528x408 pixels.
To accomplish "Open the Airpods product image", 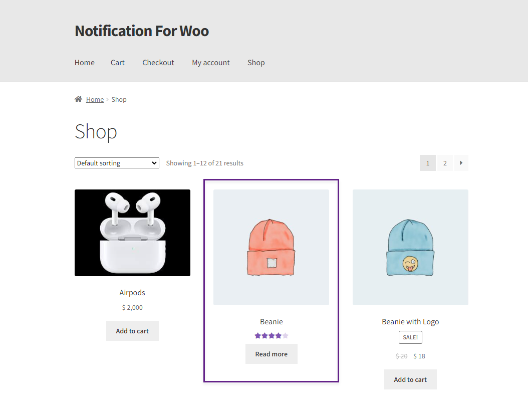I will [132, 233].
